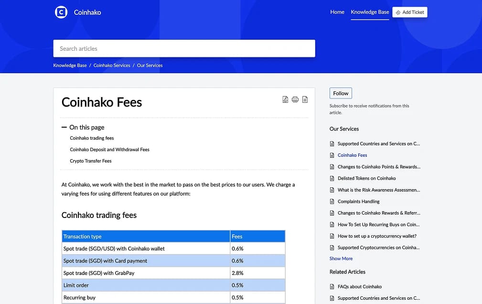
Task: Open Coinhako Fees sidebar article
Action: [x=352, y=155]
